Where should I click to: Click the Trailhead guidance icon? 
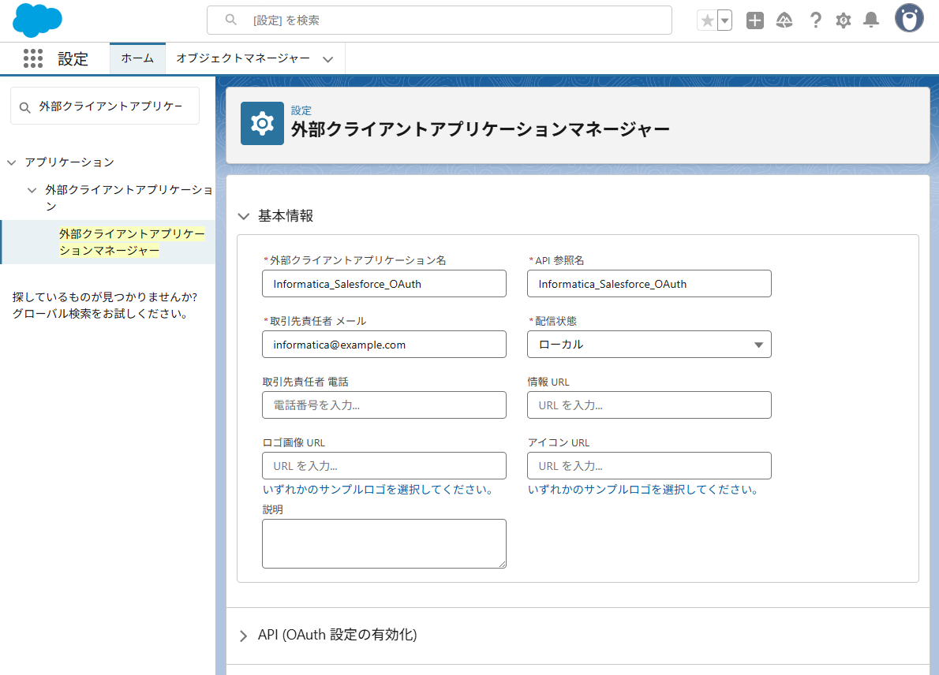pyautogui.click(x=784, y=21)
